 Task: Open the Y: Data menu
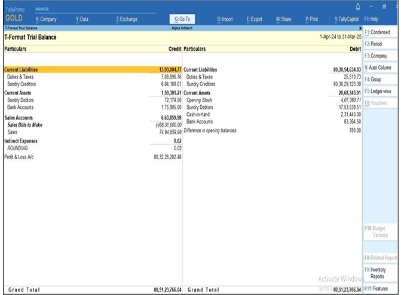coord(82,19)
